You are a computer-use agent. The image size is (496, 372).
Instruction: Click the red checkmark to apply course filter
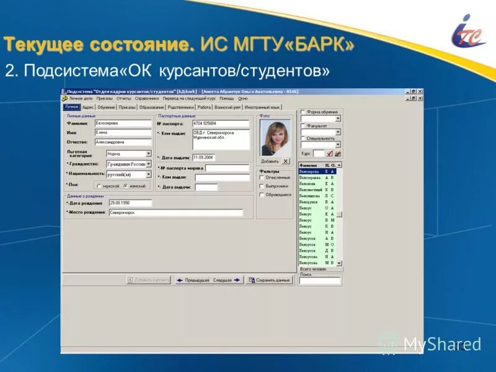(x=330, y=153)
